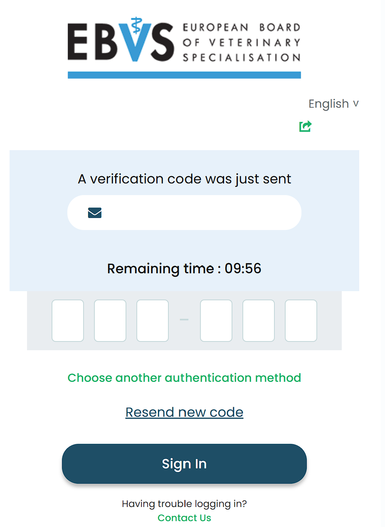Viewport: 385px width, 527px height.
Task: Click the Resend new code link
Action: (184, 412)
